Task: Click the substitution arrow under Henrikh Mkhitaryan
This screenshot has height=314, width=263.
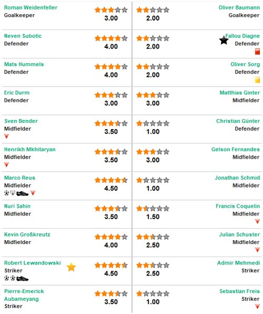Action: [x=7, y=165]
